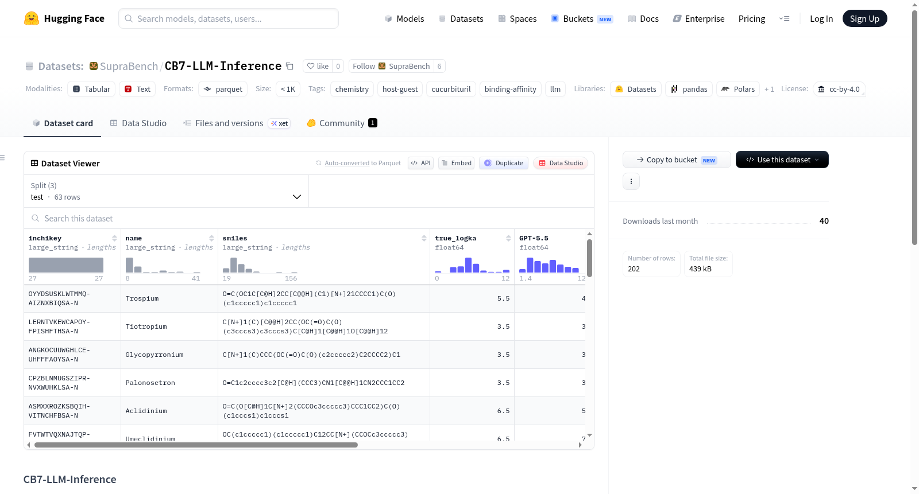Image resolution: width=919 pixels, height=494 pixels.
Task: Click the Copy to bucket button
Action: 677,160
